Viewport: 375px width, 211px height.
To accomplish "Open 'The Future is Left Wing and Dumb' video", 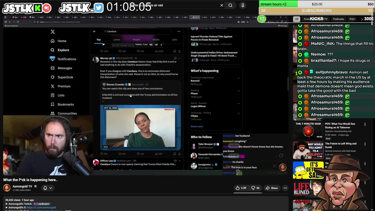I will pos(340,145).
